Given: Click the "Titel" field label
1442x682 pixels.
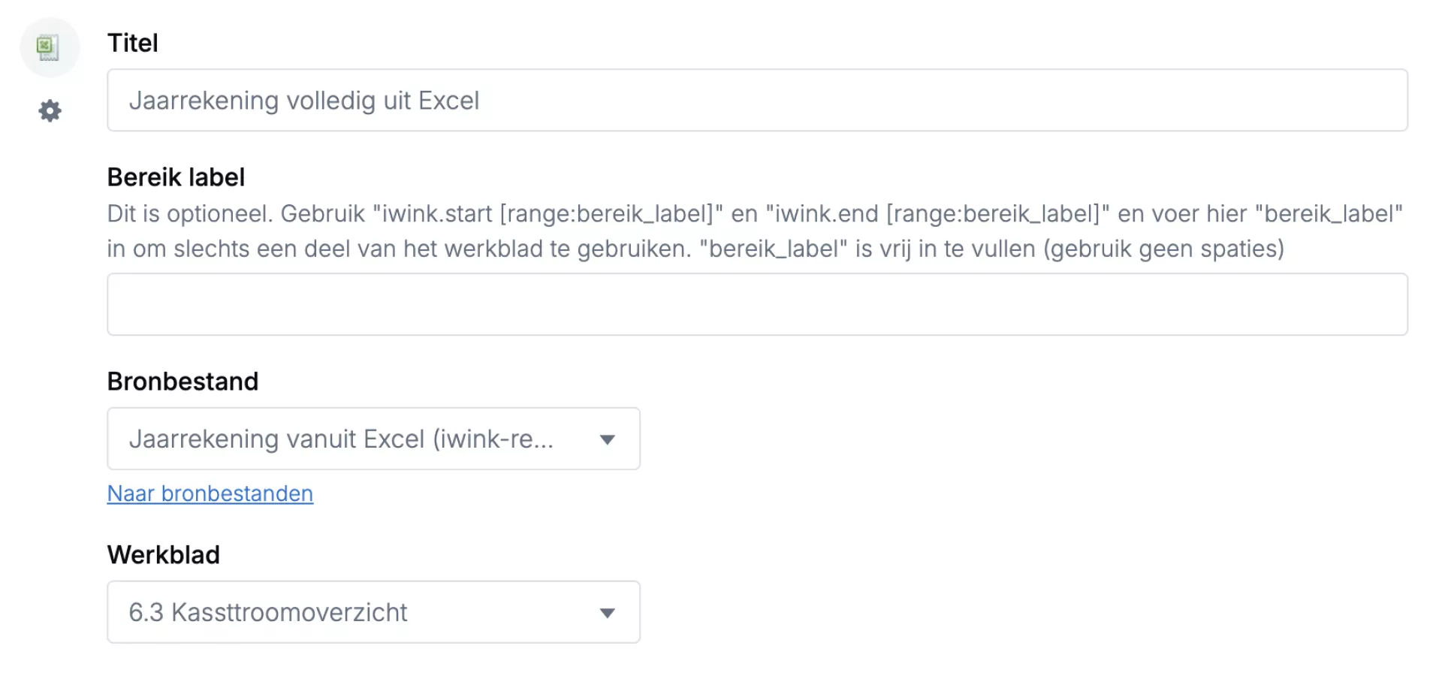Looking at the screenshot, I should [133, 43].
